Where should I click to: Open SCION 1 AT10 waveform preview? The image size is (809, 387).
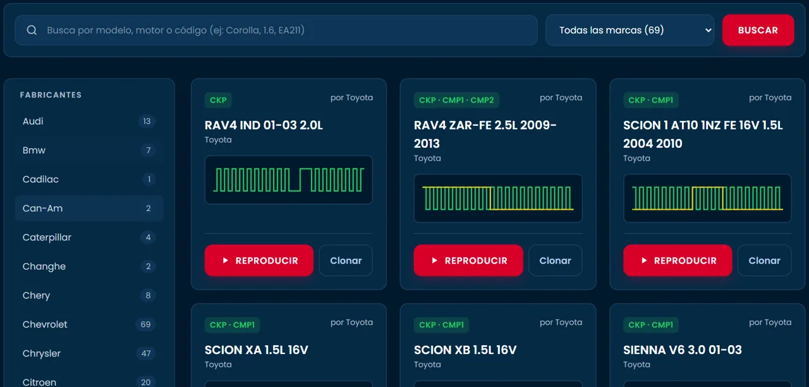pyautogui.click(x=707, y=199)
